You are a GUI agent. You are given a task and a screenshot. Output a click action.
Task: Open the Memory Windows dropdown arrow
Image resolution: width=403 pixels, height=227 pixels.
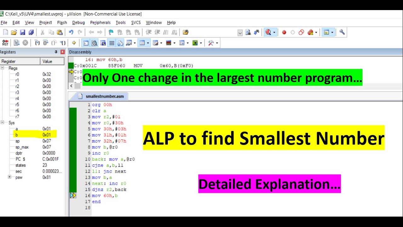tap(148, 43)
